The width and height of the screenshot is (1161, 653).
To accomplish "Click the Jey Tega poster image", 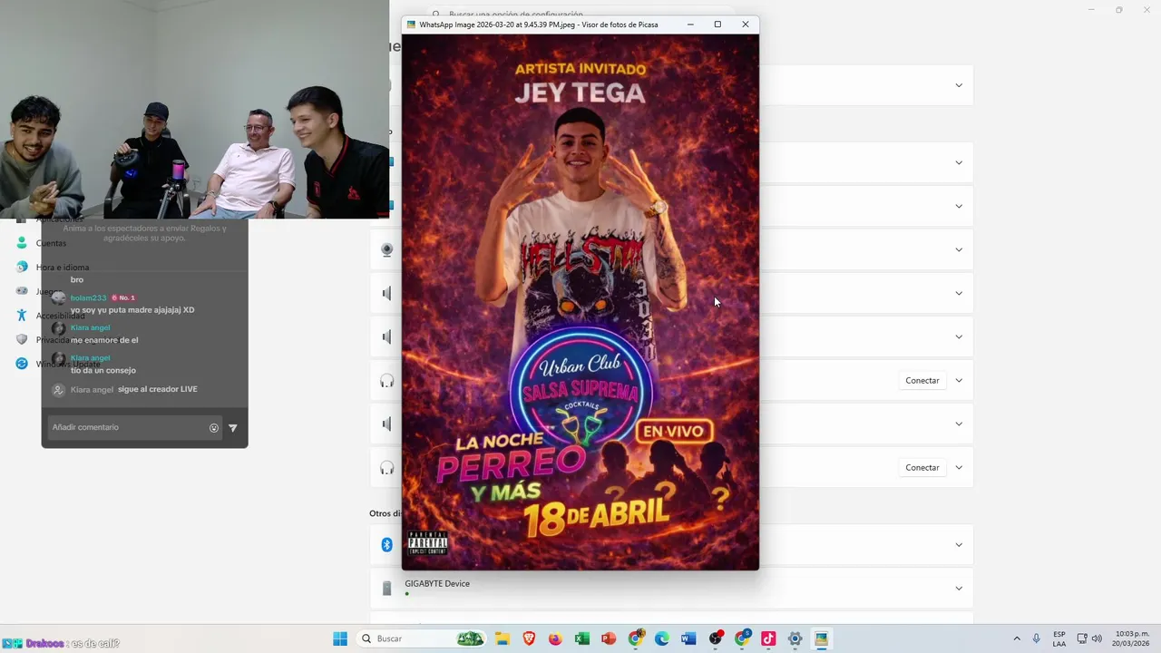I will (580, 302).
